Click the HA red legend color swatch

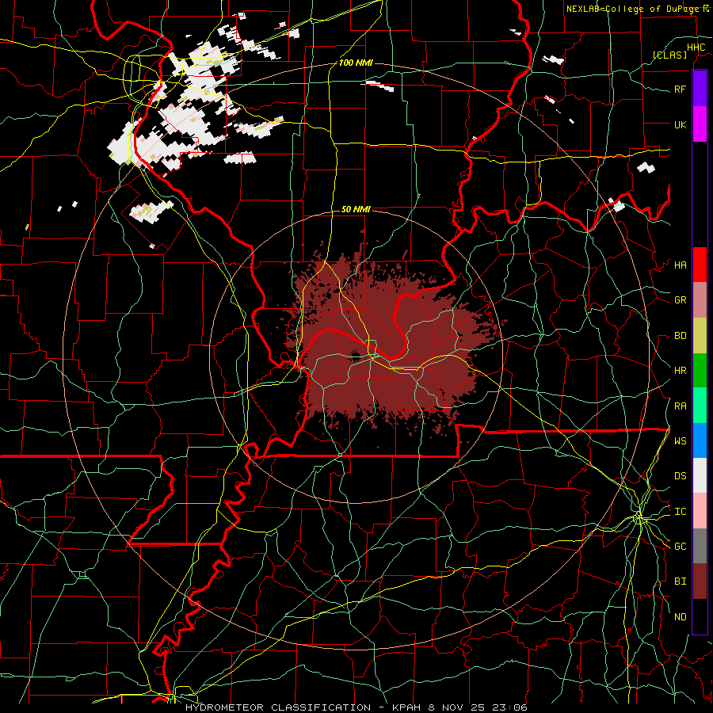[x=700, y=265]
